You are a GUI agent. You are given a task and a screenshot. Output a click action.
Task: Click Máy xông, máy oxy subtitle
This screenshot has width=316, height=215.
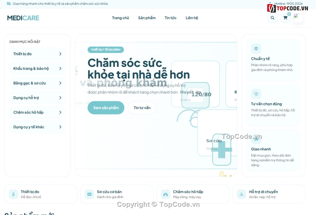[x=187, y=197]
